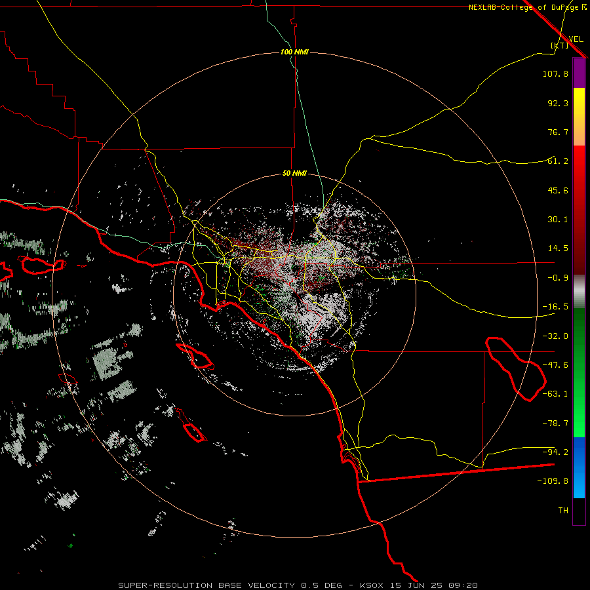Click the gray segment of velocity color bar
The height and width of the screenshot is (590, 590).
579,292
